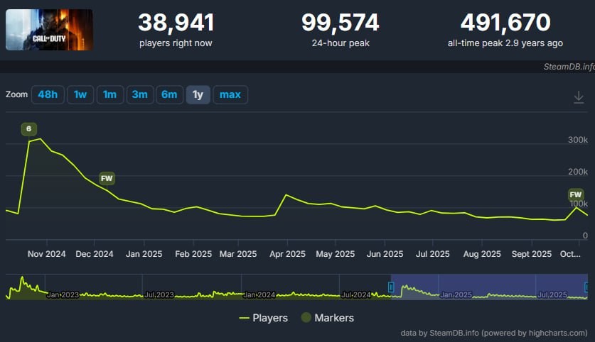Viewport: 595px width, 342px height.
Task: Click the FW marker near October
Action: coord(575,194)
